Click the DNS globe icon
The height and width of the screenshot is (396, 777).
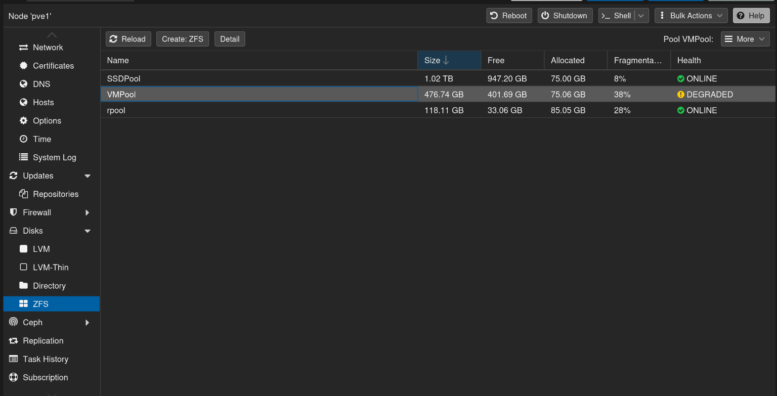[23, 84]
